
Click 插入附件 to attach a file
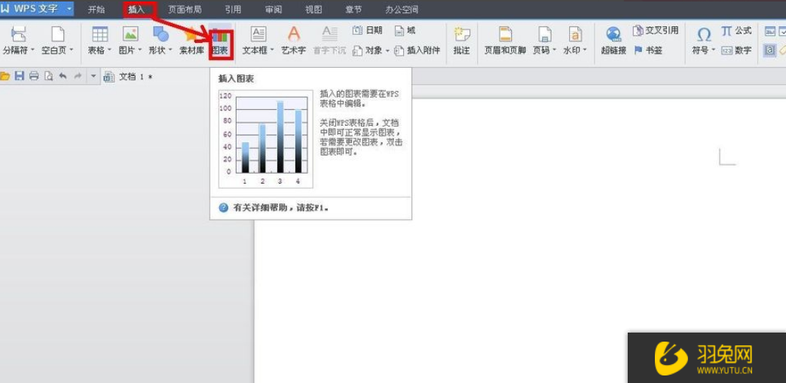coord(417,50)
